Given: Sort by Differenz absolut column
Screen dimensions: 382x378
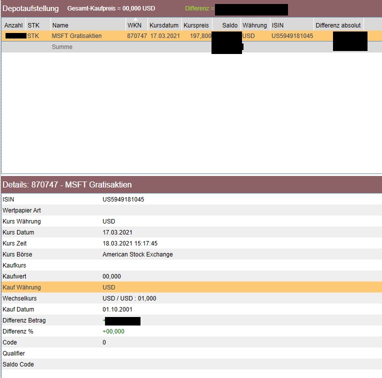Looking at the screenshot, I should click(x=338, y=25).
